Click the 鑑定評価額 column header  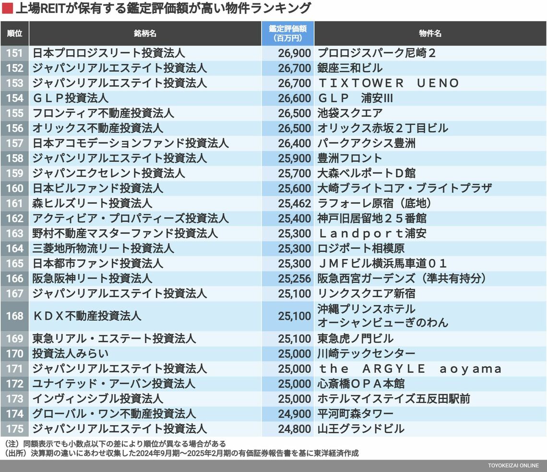[x=287, y=34]
